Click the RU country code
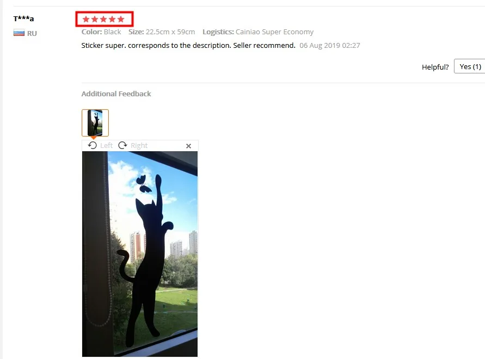This screenshot has width=485, height=359. (32, 33)
